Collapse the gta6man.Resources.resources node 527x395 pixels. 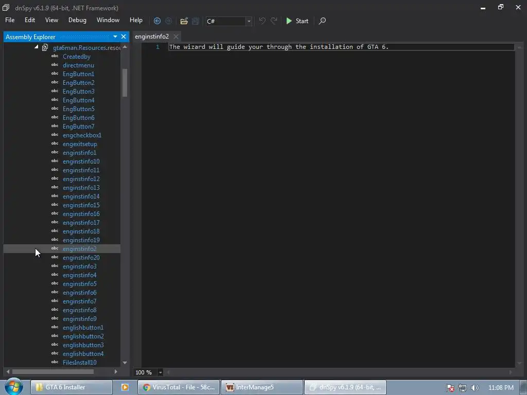tap(37, 47)
